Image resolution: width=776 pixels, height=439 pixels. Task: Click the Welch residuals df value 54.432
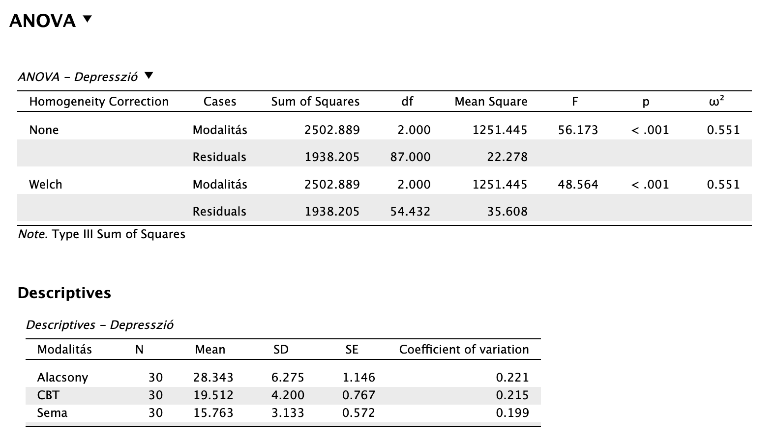tap(410, 212)
